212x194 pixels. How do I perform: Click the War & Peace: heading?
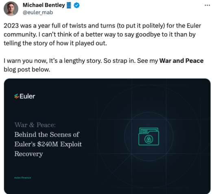pyautogui.click(x=35, y=125)
